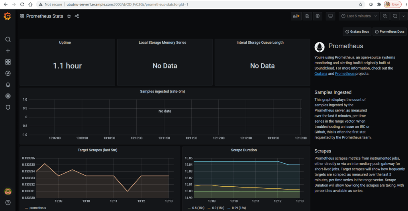
Task: Open the Explore compass icon
Action: [x=8, y=73]
